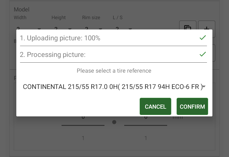The image size is (229, 157).
Task: Expand the Width dropdown
Action: point(39,29)
